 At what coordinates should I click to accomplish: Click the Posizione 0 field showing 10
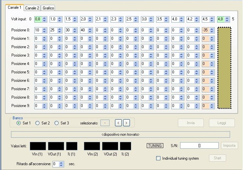pyautogui.click(x=38, y=30)
